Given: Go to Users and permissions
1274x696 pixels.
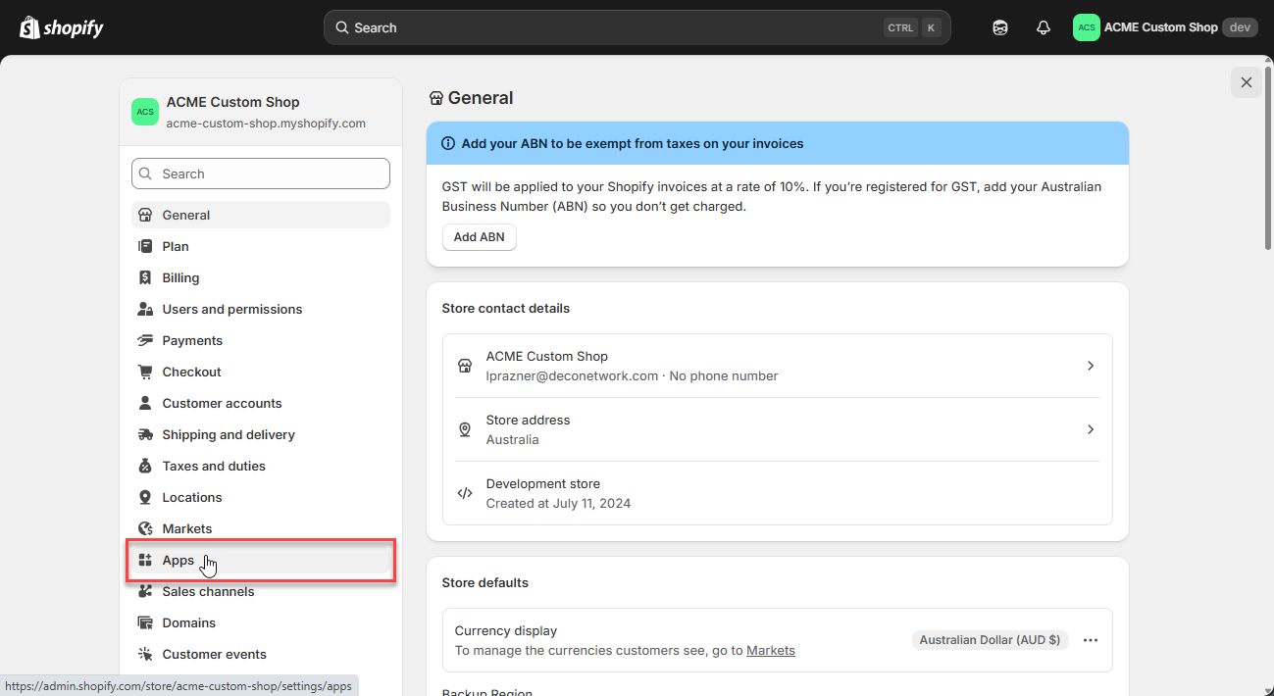Looking at the screenshot, I should pyautogui.click(x=261, y=309).
